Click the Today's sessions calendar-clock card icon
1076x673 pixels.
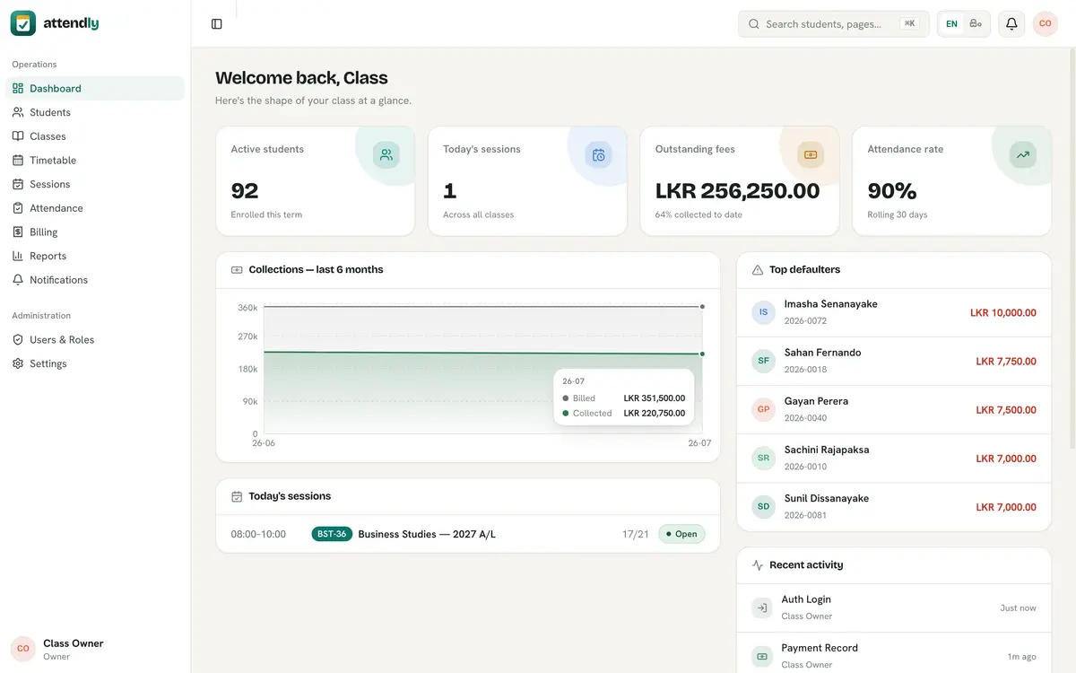[598, 154]
